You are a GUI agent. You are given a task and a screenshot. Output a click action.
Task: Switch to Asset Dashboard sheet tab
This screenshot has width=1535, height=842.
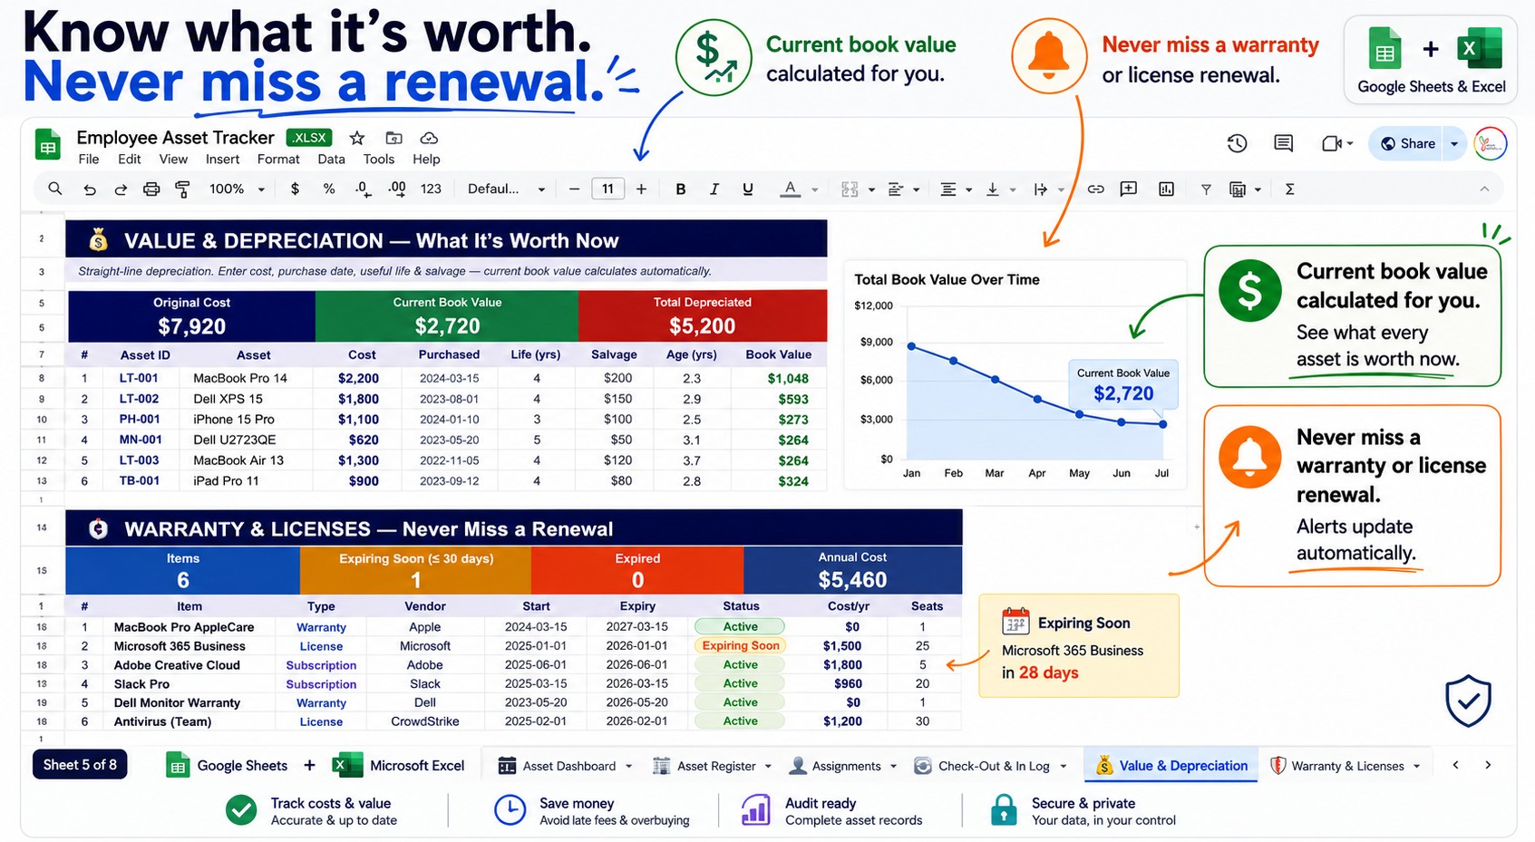click(x=566, y=766)
